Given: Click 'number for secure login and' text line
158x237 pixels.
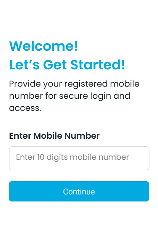Looking at the screenshot, I should 70,96.
